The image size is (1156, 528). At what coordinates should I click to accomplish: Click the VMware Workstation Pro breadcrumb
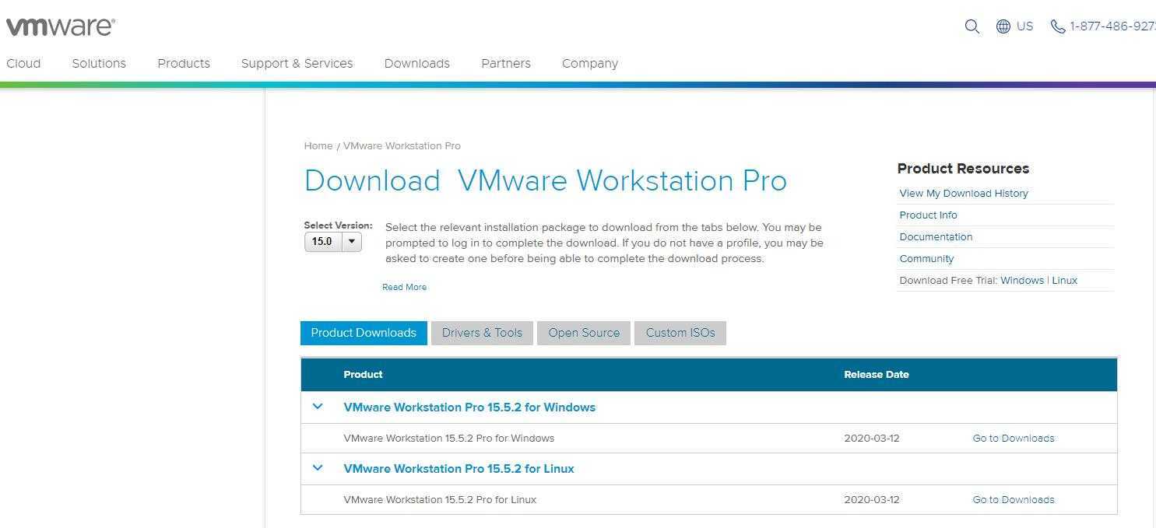[402, 145]
